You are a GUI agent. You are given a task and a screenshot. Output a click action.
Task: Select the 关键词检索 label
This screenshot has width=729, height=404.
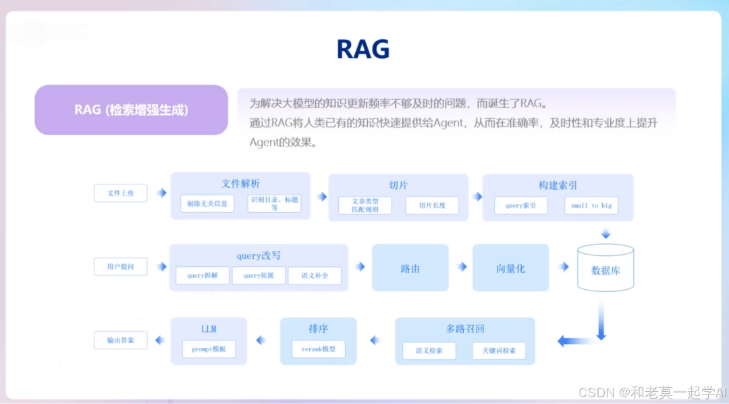pos(500,351)
